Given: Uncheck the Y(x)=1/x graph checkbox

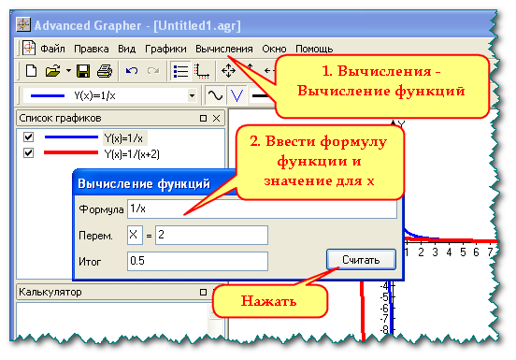Looking at the screenshot, I should tap(29, 137).
